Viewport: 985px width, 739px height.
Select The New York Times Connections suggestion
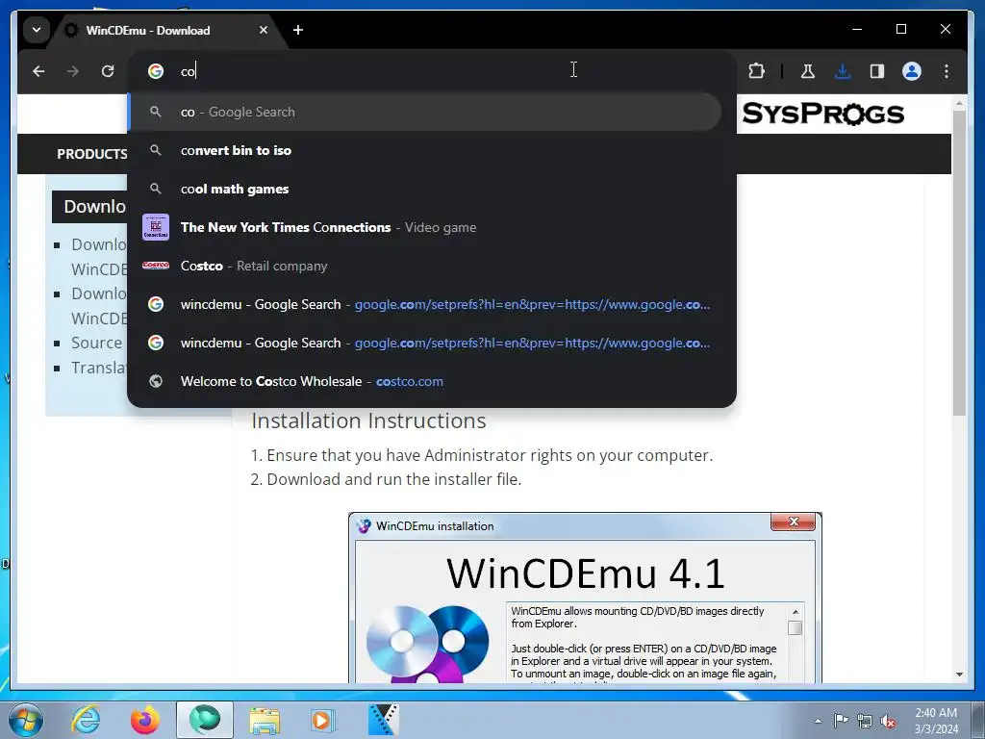pyautogui.click(x=431, y=227)
